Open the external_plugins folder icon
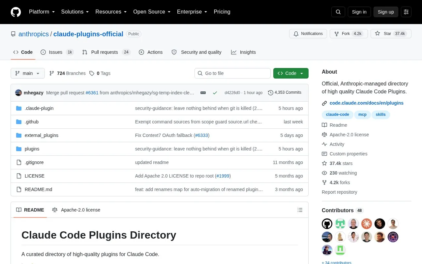The image size is (422, 264). click(19, 135)
